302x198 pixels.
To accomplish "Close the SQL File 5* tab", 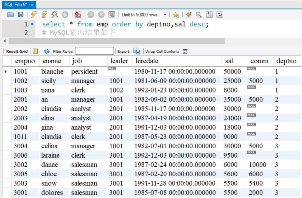I will (32, 5).
